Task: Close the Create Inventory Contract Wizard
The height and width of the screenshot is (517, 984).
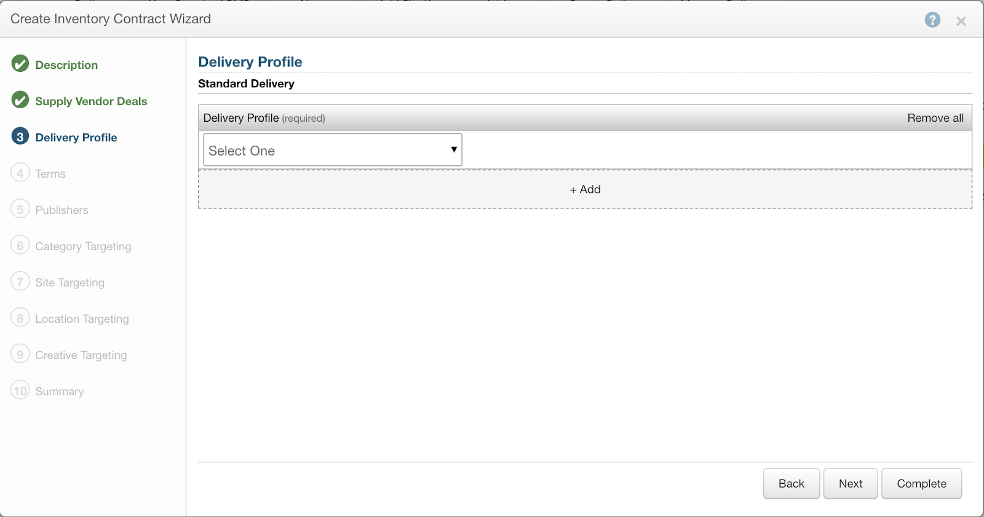Action: click(x=961, y=21)
